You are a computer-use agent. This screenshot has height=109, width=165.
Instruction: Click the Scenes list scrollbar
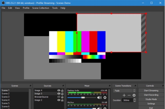(x=30, y=99)
